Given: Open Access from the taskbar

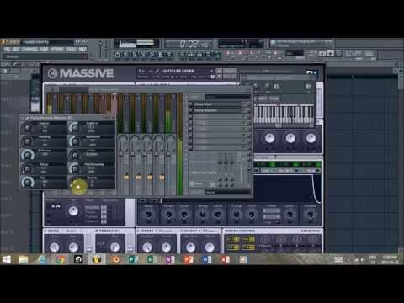Looking at the screenshot, I should pyautogui.click(x=226, y=259).
